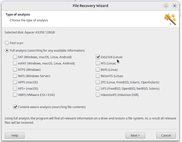The height and width of the screenshot is (142, 182).
Task: Cancel the File Recovery Wizard
Action: click(x=166, y=136)
